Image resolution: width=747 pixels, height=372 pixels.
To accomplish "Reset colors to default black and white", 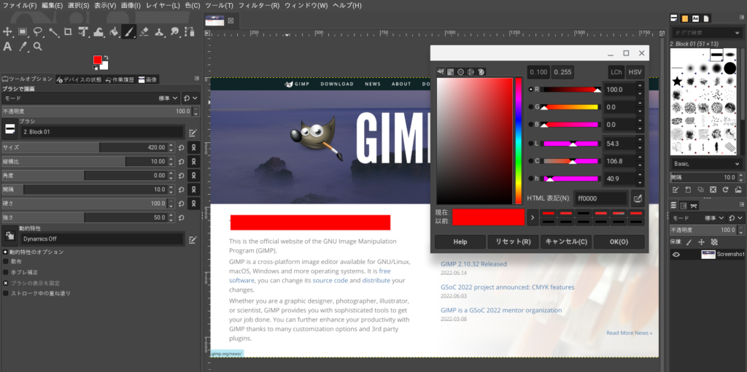I will click(96, 68).
